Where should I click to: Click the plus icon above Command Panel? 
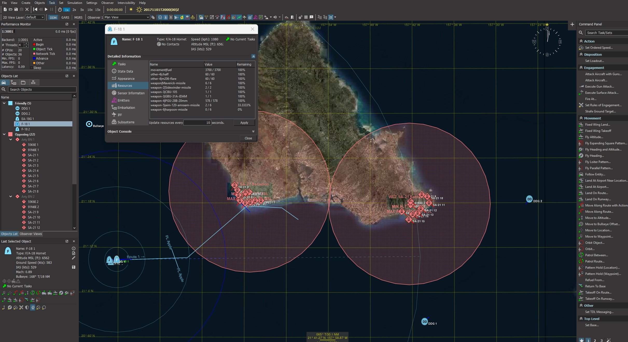[x=572, y=24]
